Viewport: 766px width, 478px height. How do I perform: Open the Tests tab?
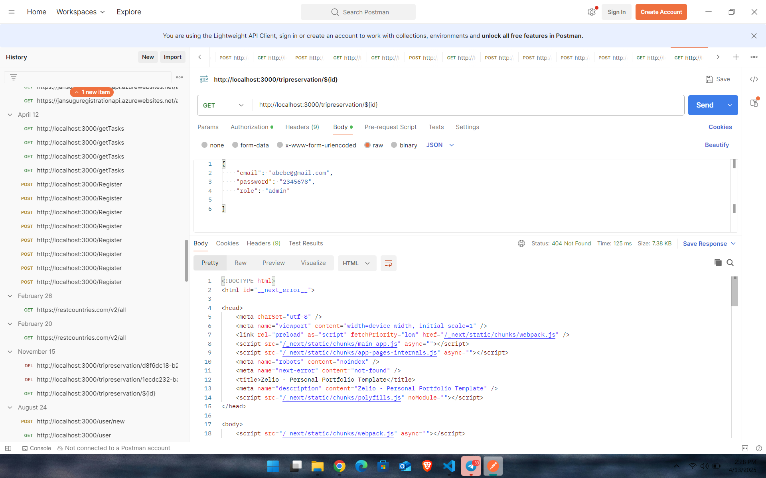click(x=436, y=127)
